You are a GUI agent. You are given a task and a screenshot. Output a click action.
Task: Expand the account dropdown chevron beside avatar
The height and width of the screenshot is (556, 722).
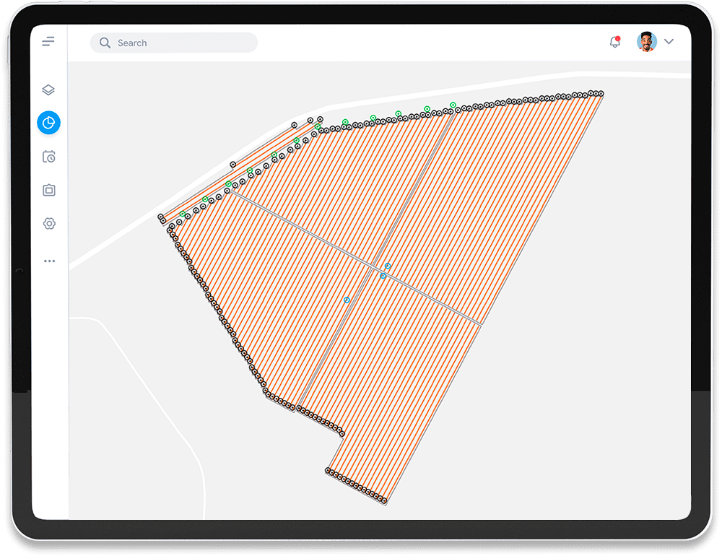click(669, 42)
